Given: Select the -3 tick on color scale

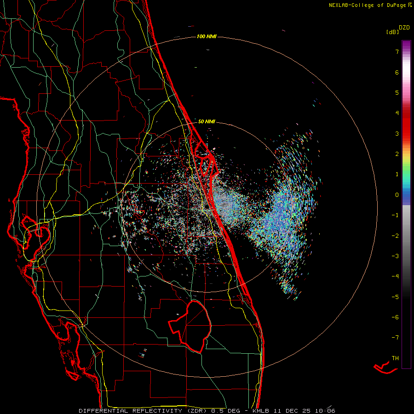Looking at the screenshot, I should pyautogui.click(x=395, y=256).
